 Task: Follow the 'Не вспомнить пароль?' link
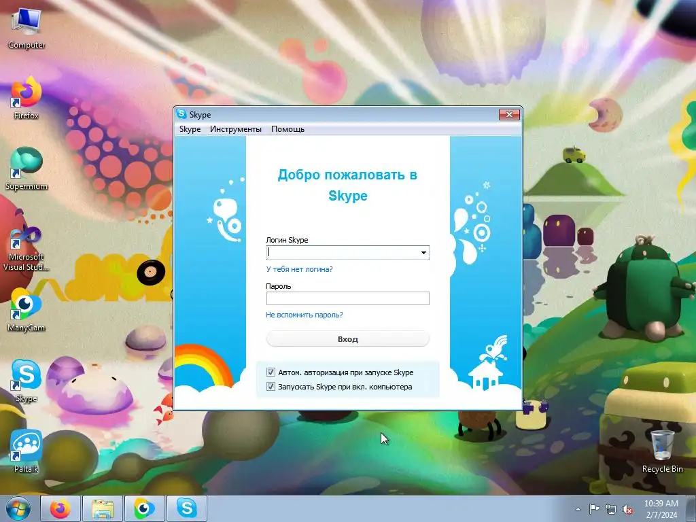point(304,315)
